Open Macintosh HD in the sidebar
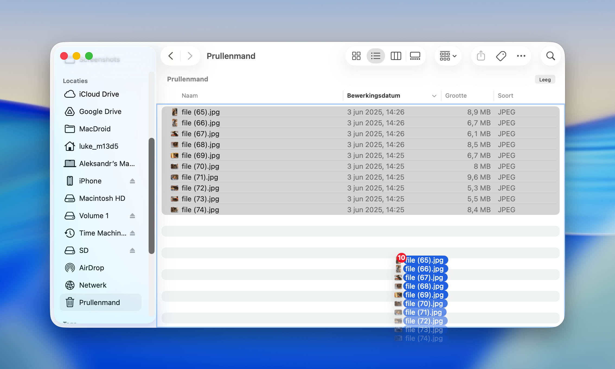The height and width of the screenshot is (369, 615). pyautogui.click(x=100, y=198)
